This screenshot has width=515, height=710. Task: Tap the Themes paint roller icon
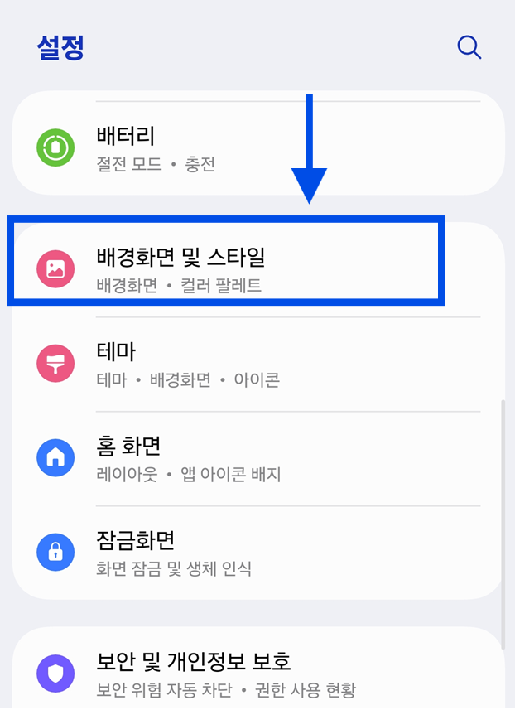tap(55, 363)
